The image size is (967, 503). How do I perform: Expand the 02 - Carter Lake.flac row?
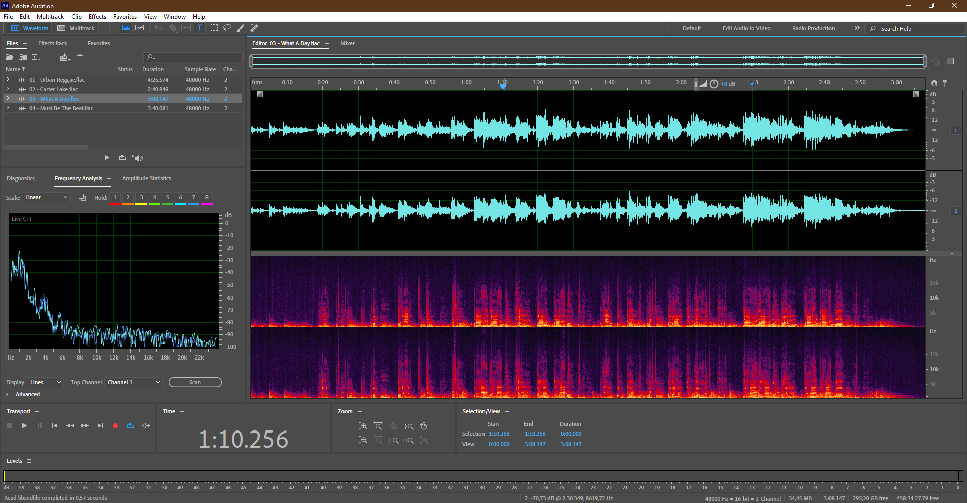click(x=8, y=89)
